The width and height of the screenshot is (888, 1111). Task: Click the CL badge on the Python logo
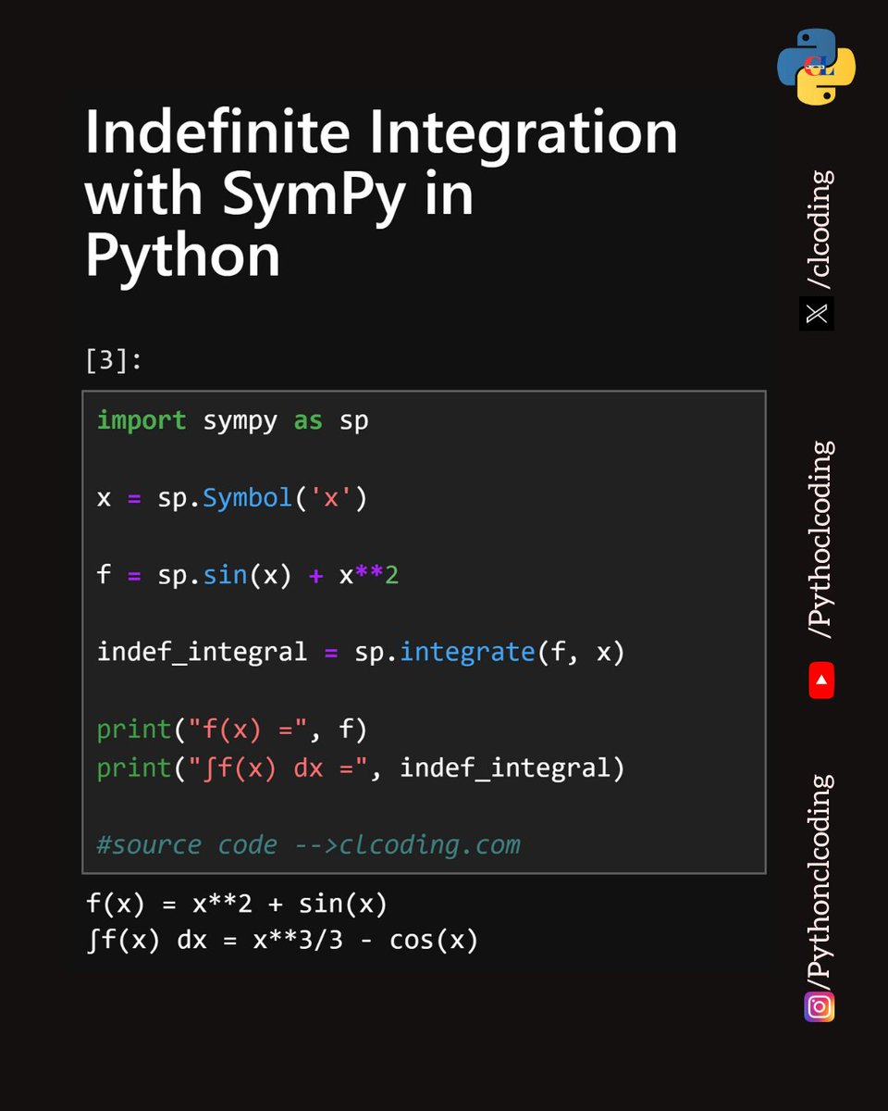point(820,67)
